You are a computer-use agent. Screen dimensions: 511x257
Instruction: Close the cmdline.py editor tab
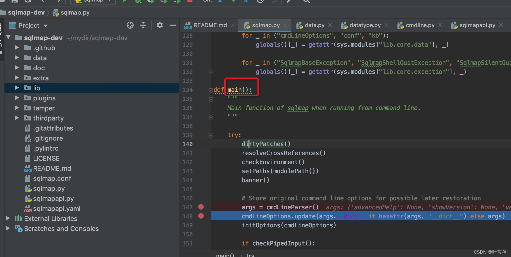click(x=440, y=25)
